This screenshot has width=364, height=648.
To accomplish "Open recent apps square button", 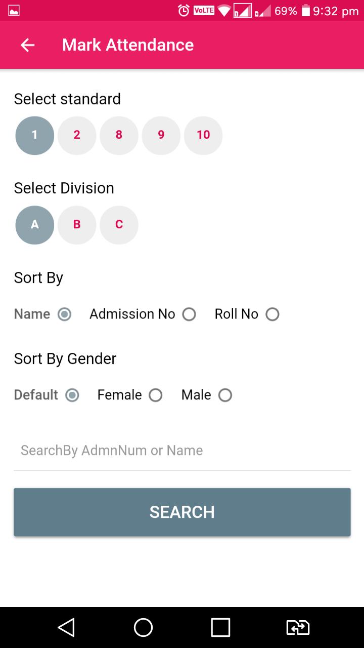I will coord(220,627).
